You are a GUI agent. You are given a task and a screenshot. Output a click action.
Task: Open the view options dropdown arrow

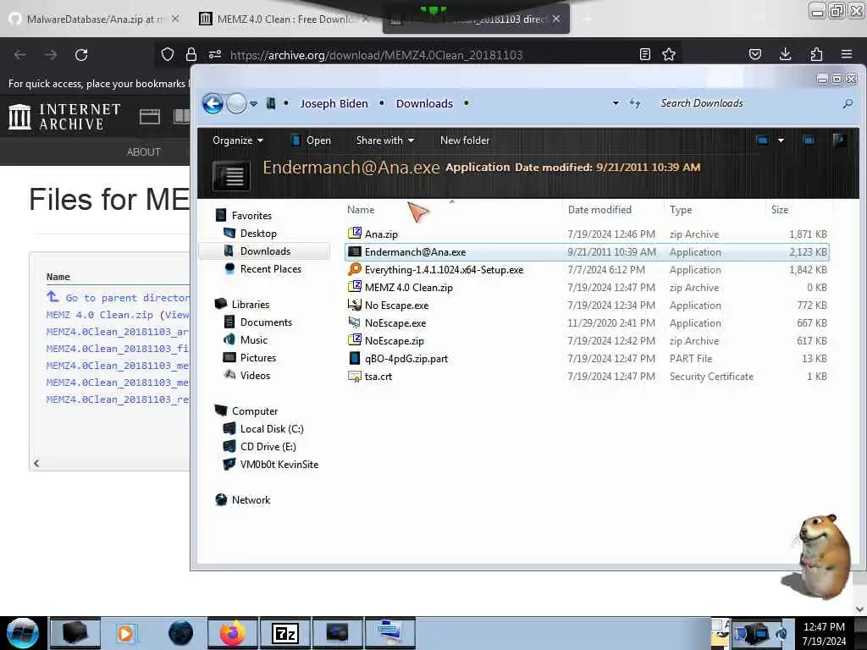[x=781, y=140]
